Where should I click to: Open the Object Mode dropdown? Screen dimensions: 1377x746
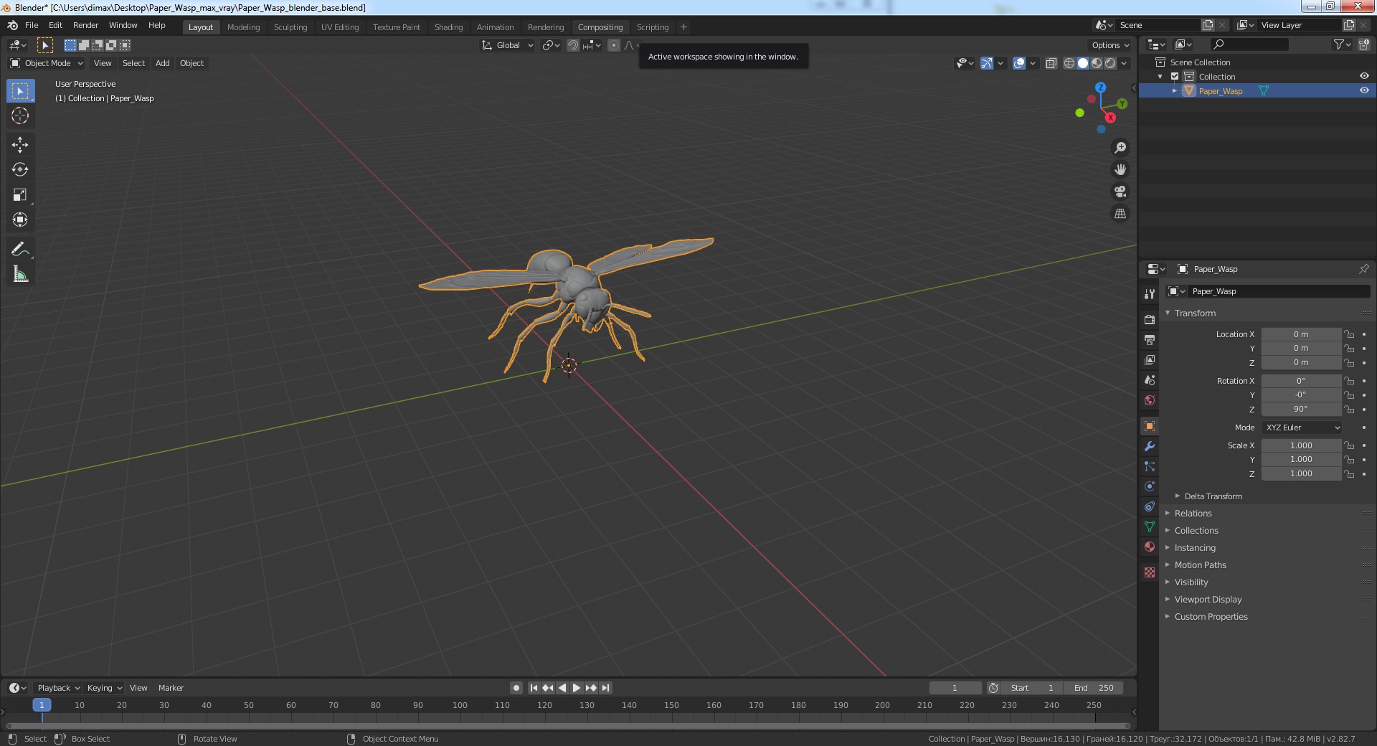tap(47, 63)
